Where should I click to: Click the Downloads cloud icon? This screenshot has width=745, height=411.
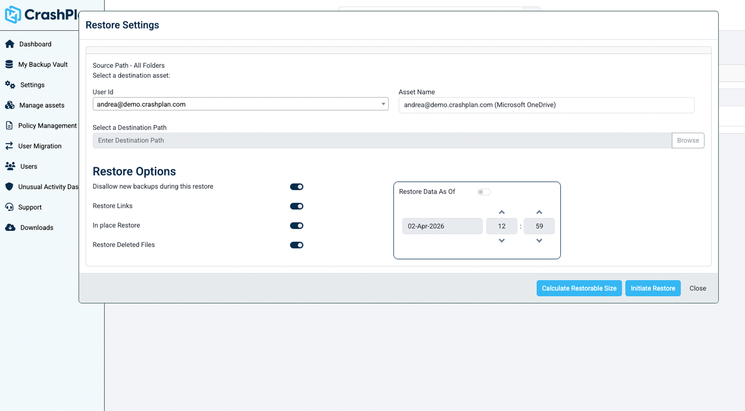point(10,227)
